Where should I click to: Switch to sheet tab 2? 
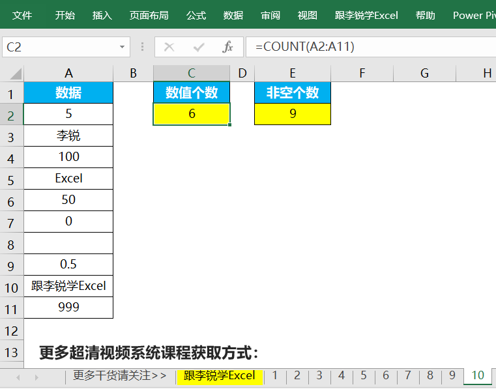click(297, 376)
